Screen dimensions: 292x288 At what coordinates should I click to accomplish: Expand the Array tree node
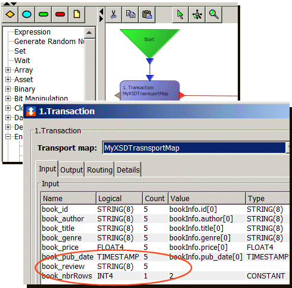pyautogui.click(x=8, y=70)
